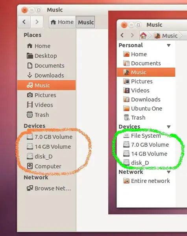The image size is (187, 236).
Task: Select Music in Places sidebar
Action: click(46, 85)
